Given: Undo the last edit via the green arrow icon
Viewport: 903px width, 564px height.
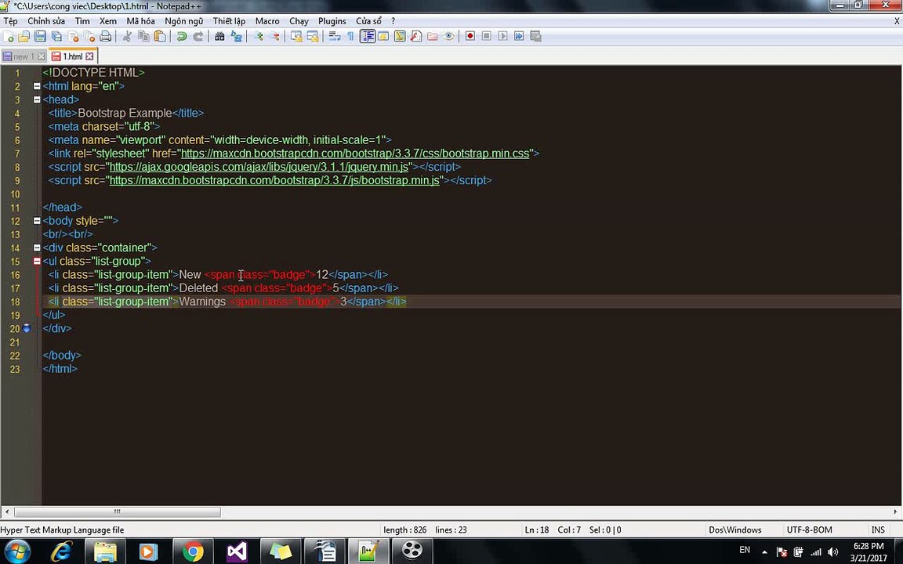Looking at the screenshot, I should click(x=181, y=36).
